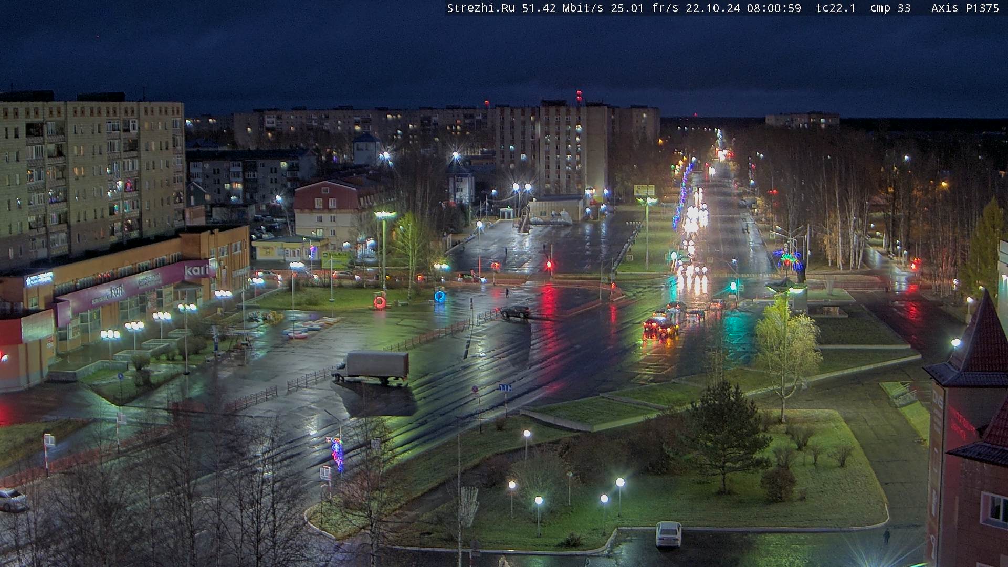
Task: Click the '51.42 Mbit/s' bitrate readout
Action: (x=563, y=8)
